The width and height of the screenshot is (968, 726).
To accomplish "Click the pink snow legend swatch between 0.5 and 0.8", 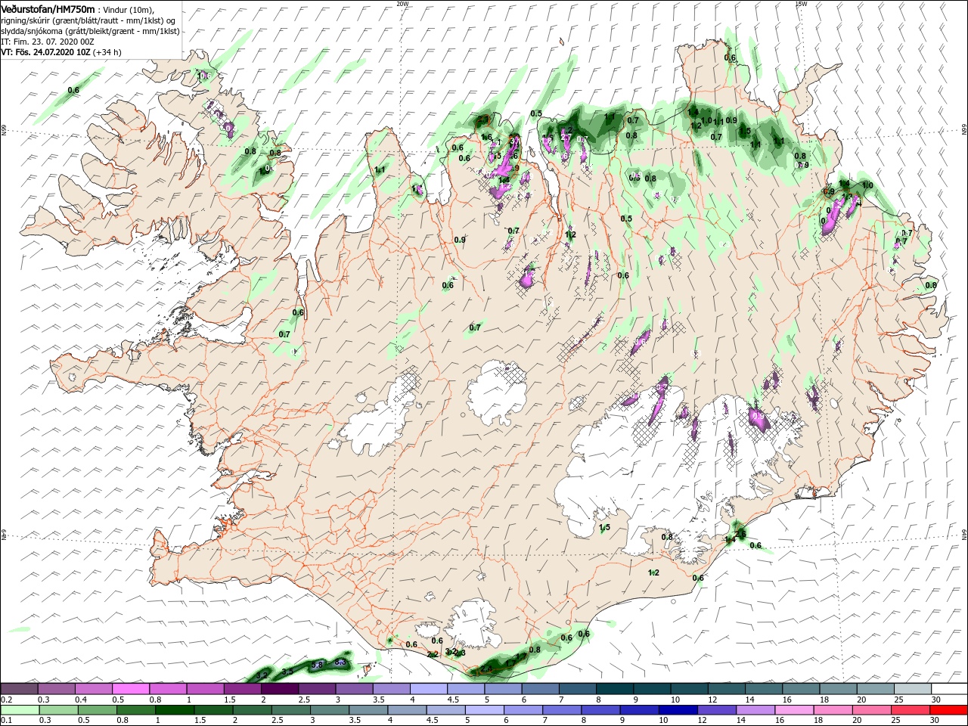I will coord(131,689).
